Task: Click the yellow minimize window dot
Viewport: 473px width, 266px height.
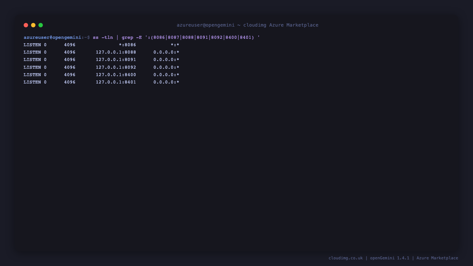Action: [33, 25]
